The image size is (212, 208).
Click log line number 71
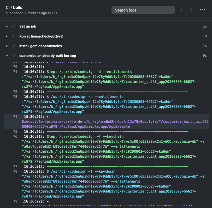[x=15, y=72]
